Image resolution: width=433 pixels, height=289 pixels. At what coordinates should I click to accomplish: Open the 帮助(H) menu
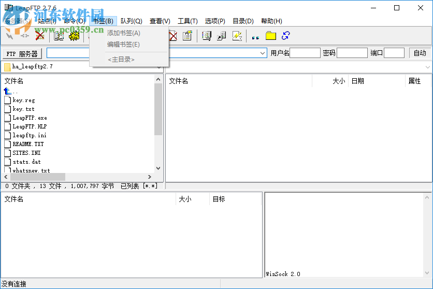271,21
